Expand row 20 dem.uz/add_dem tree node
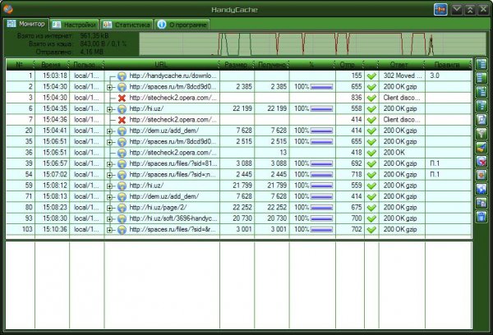 pos(109,131)
